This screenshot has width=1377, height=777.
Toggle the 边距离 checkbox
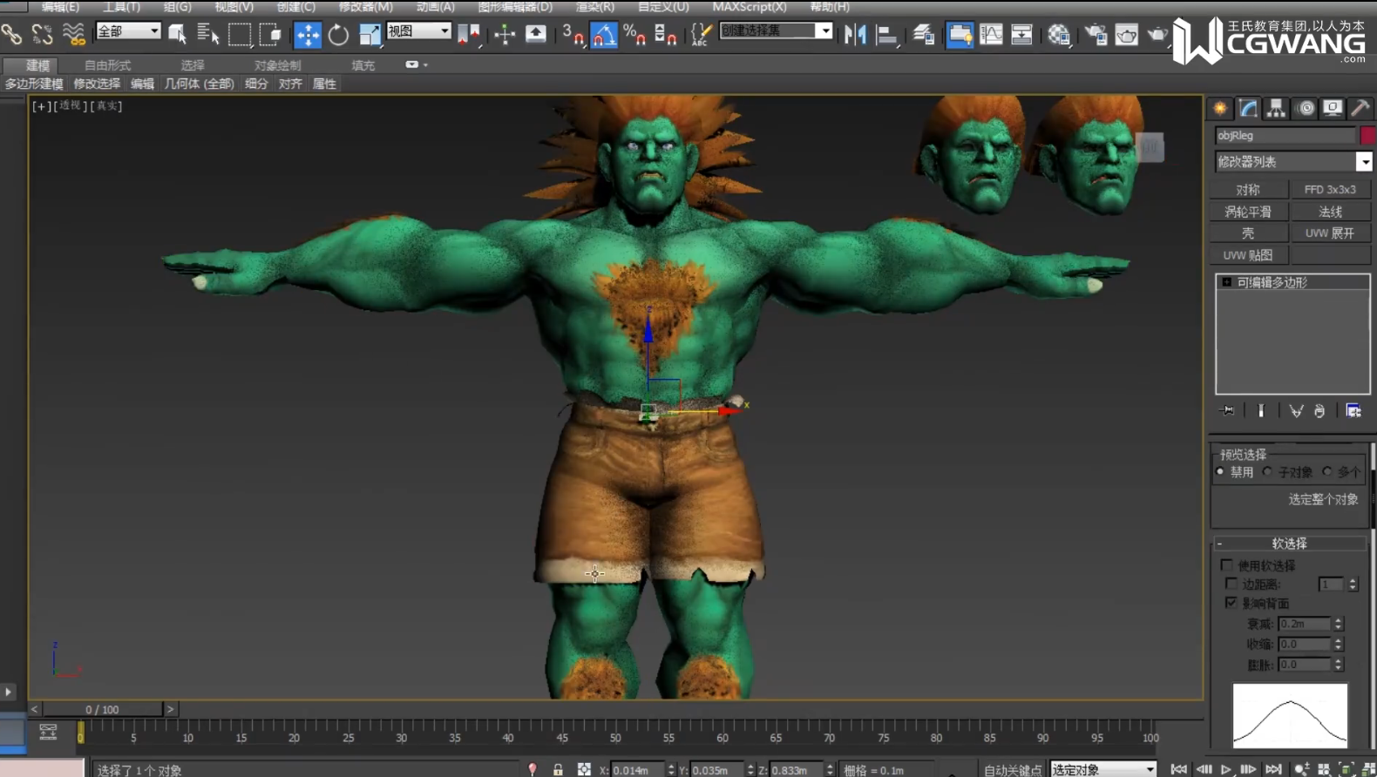pos(1231,584)
